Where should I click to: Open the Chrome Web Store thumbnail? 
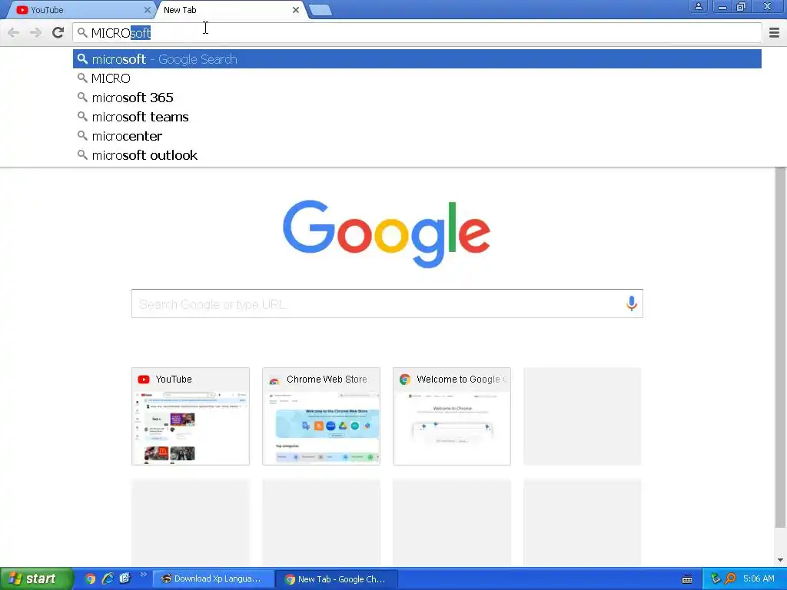321,416
